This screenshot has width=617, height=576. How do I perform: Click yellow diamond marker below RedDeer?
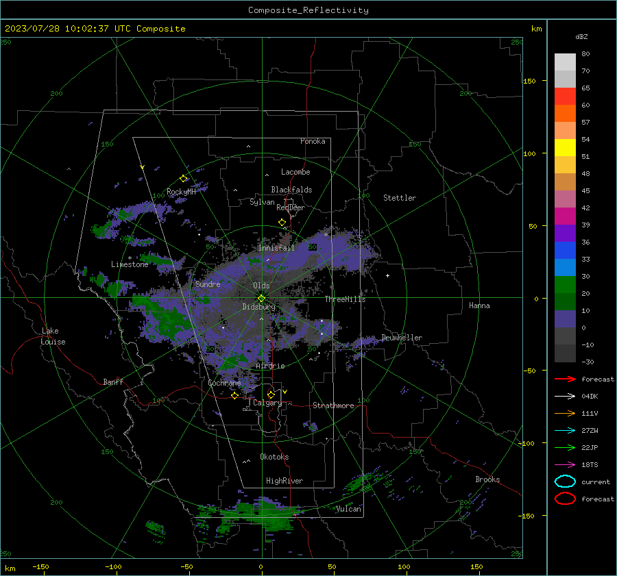coord(282,222)
